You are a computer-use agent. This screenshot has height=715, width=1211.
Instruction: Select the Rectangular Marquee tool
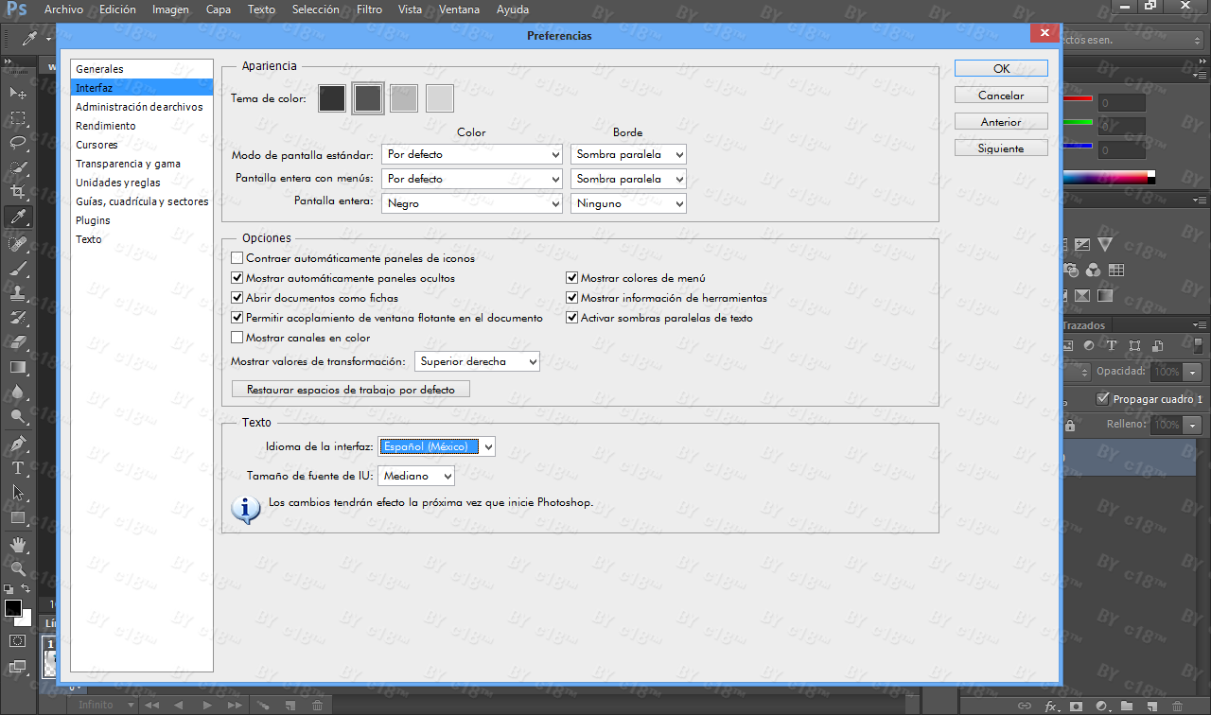[18, 118]
